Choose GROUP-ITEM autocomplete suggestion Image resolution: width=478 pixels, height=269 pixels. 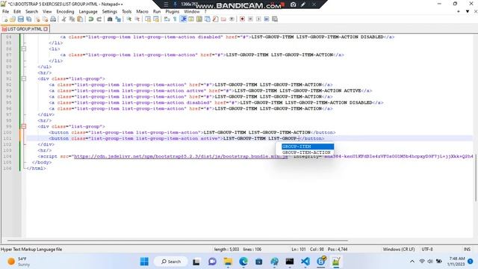pyautogui.click(x=308, y=146)
